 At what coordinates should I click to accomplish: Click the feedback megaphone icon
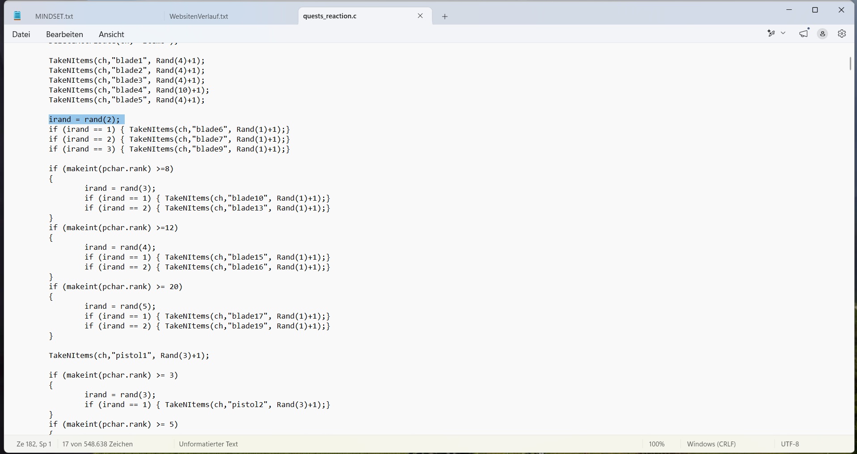click(x=804, y=34)
